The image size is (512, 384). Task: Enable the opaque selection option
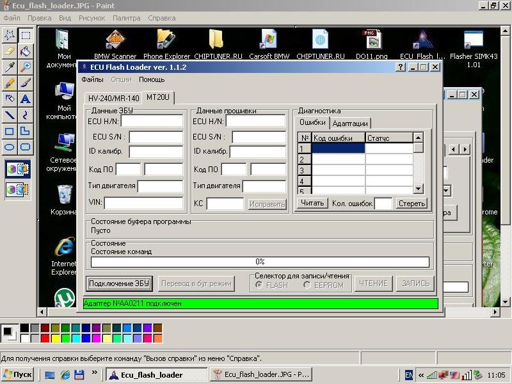(17, 170)
